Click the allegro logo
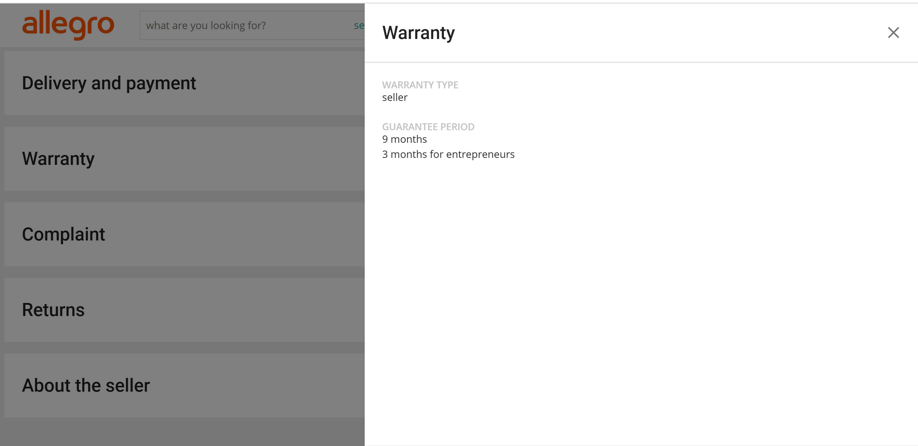Screen dimensions: 918x446 [x=68, y=25]
